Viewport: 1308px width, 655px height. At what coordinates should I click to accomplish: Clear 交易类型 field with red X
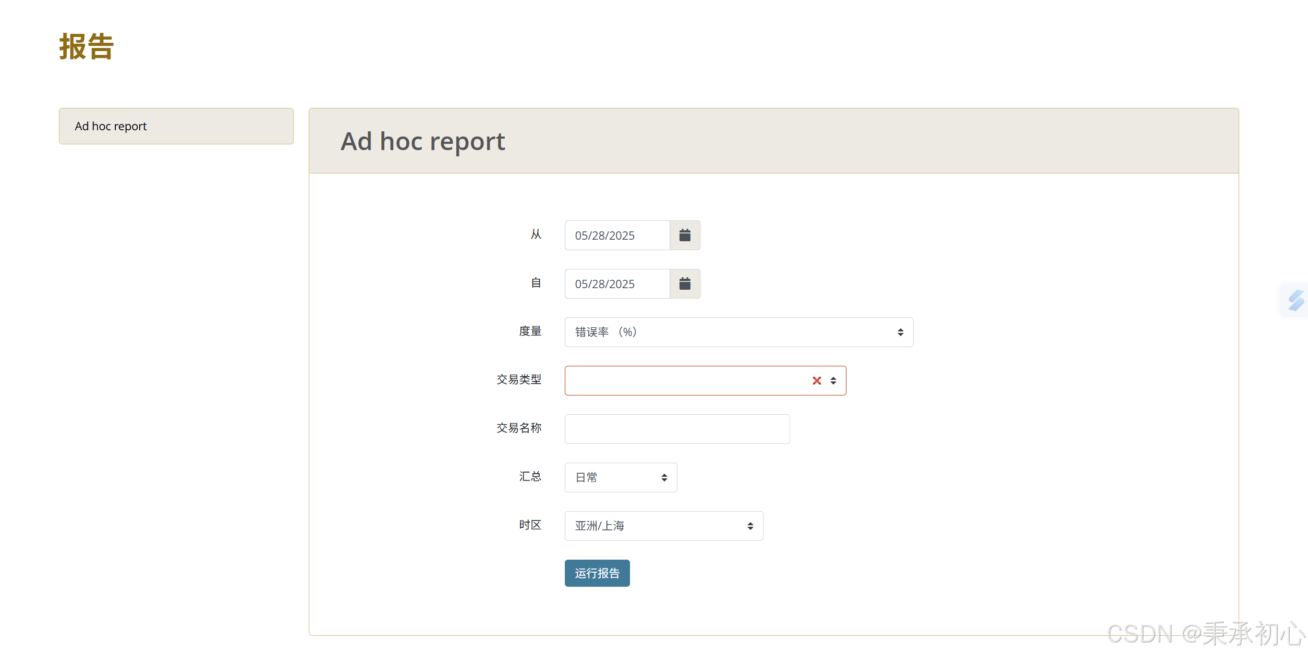tap(817, 381)
